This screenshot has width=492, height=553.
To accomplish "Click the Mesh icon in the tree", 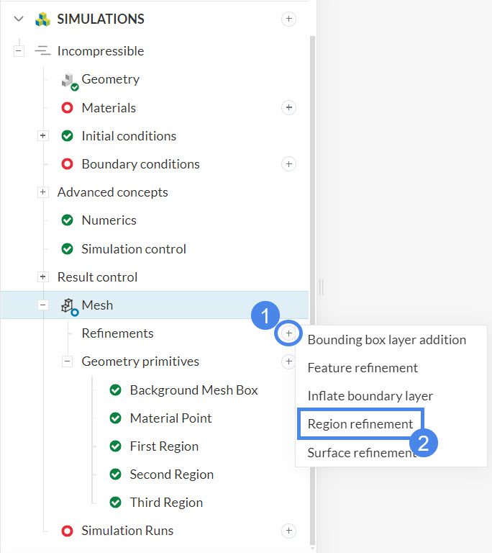I will (69, 306).
